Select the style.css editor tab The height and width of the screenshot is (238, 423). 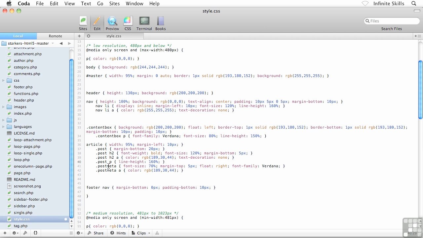coord(113,36)
